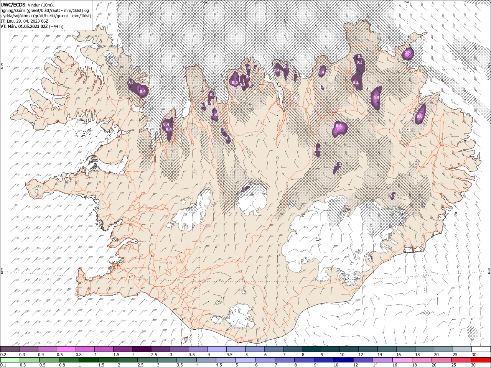Pick the dark green swatch at rain value 1
The height and width of the screenshot is (368, 491).
tap(88, 360)
